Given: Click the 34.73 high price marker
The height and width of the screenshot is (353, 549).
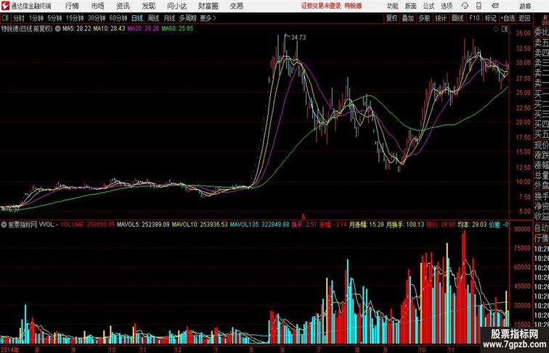Looking at the screenshot, I should click(298, 38).
